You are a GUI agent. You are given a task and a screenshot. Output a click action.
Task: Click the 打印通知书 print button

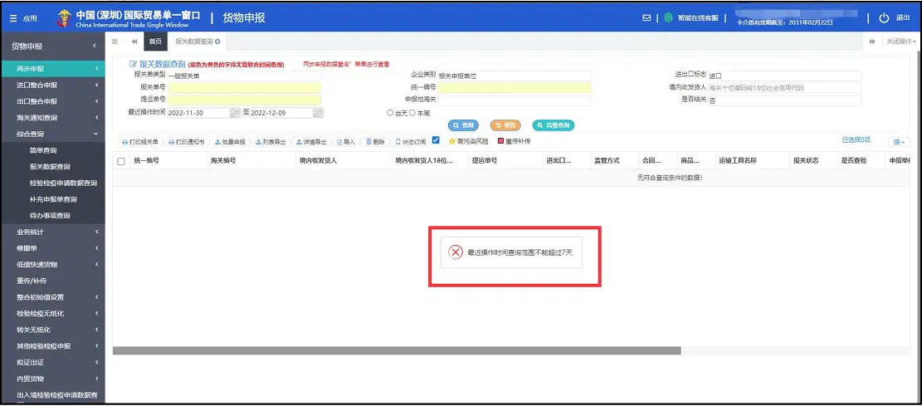tap(187, 142)
